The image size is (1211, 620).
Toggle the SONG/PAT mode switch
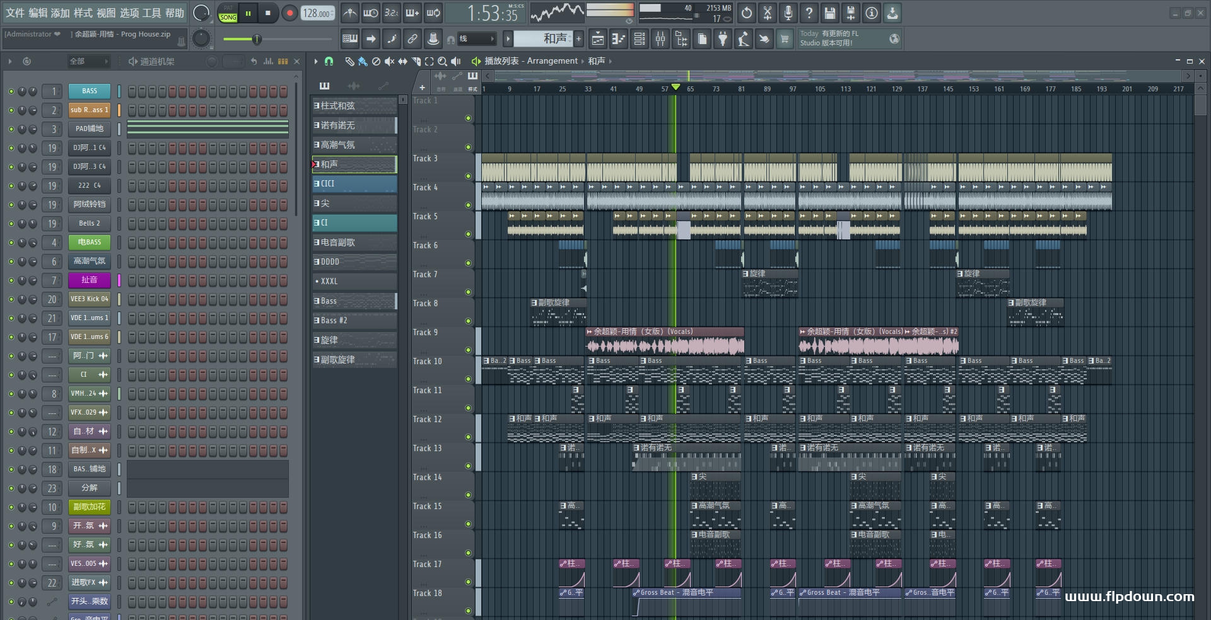pyautogui.click(x=228, y=13)
